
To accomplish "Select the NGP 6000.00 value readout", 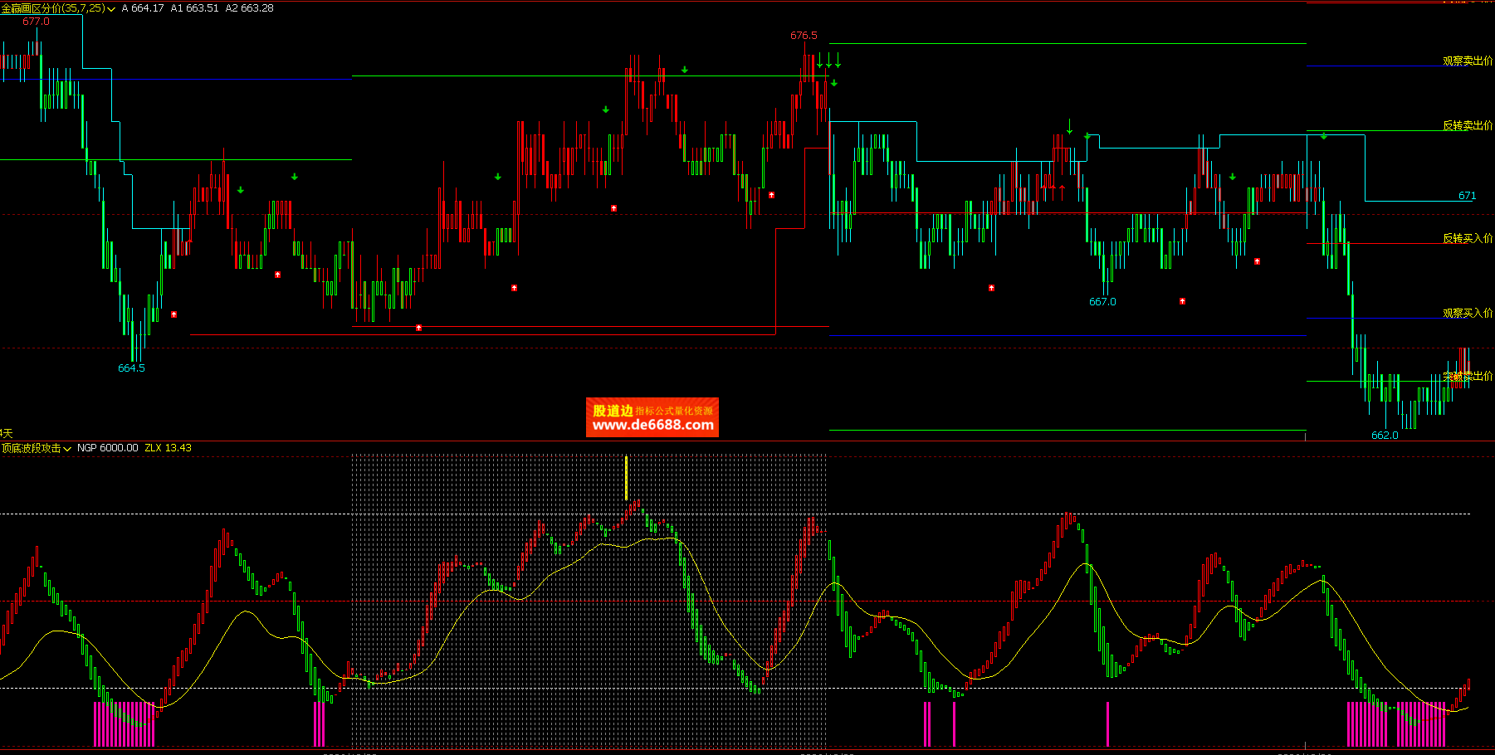I will pos(108,448).
